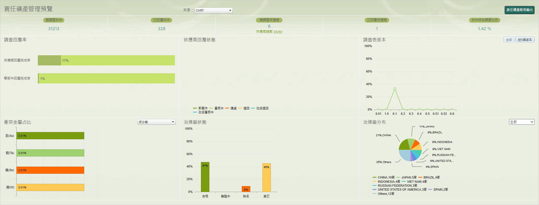Select the 合格 47% column
The height and width of the screenshot is (205, 539).
pos(205,177)
